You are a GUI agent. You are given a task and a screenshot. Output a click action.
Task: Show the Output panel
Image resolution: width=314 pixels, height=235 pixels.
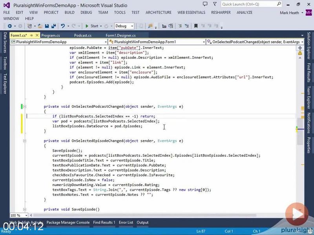pyautogui.click(x=142, y=222)
